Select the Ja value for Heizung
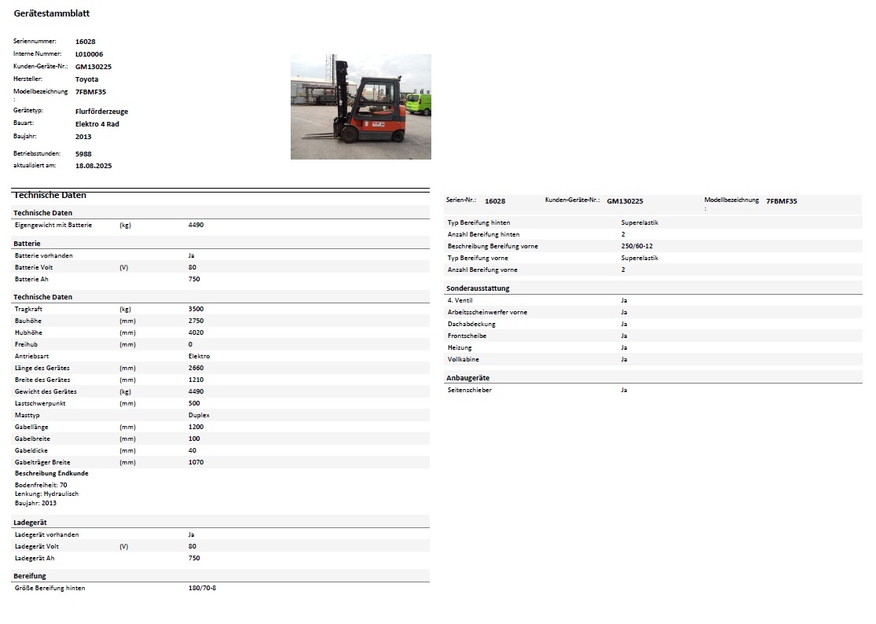 624,347
